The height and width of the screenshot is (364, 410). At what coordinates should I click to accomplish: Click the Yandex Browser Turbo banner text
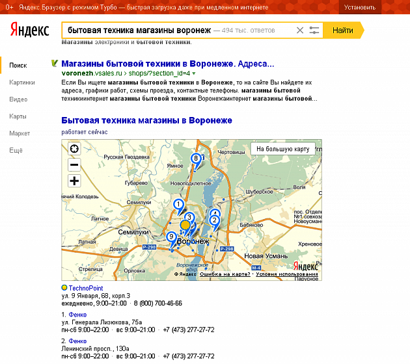(144, 7)
